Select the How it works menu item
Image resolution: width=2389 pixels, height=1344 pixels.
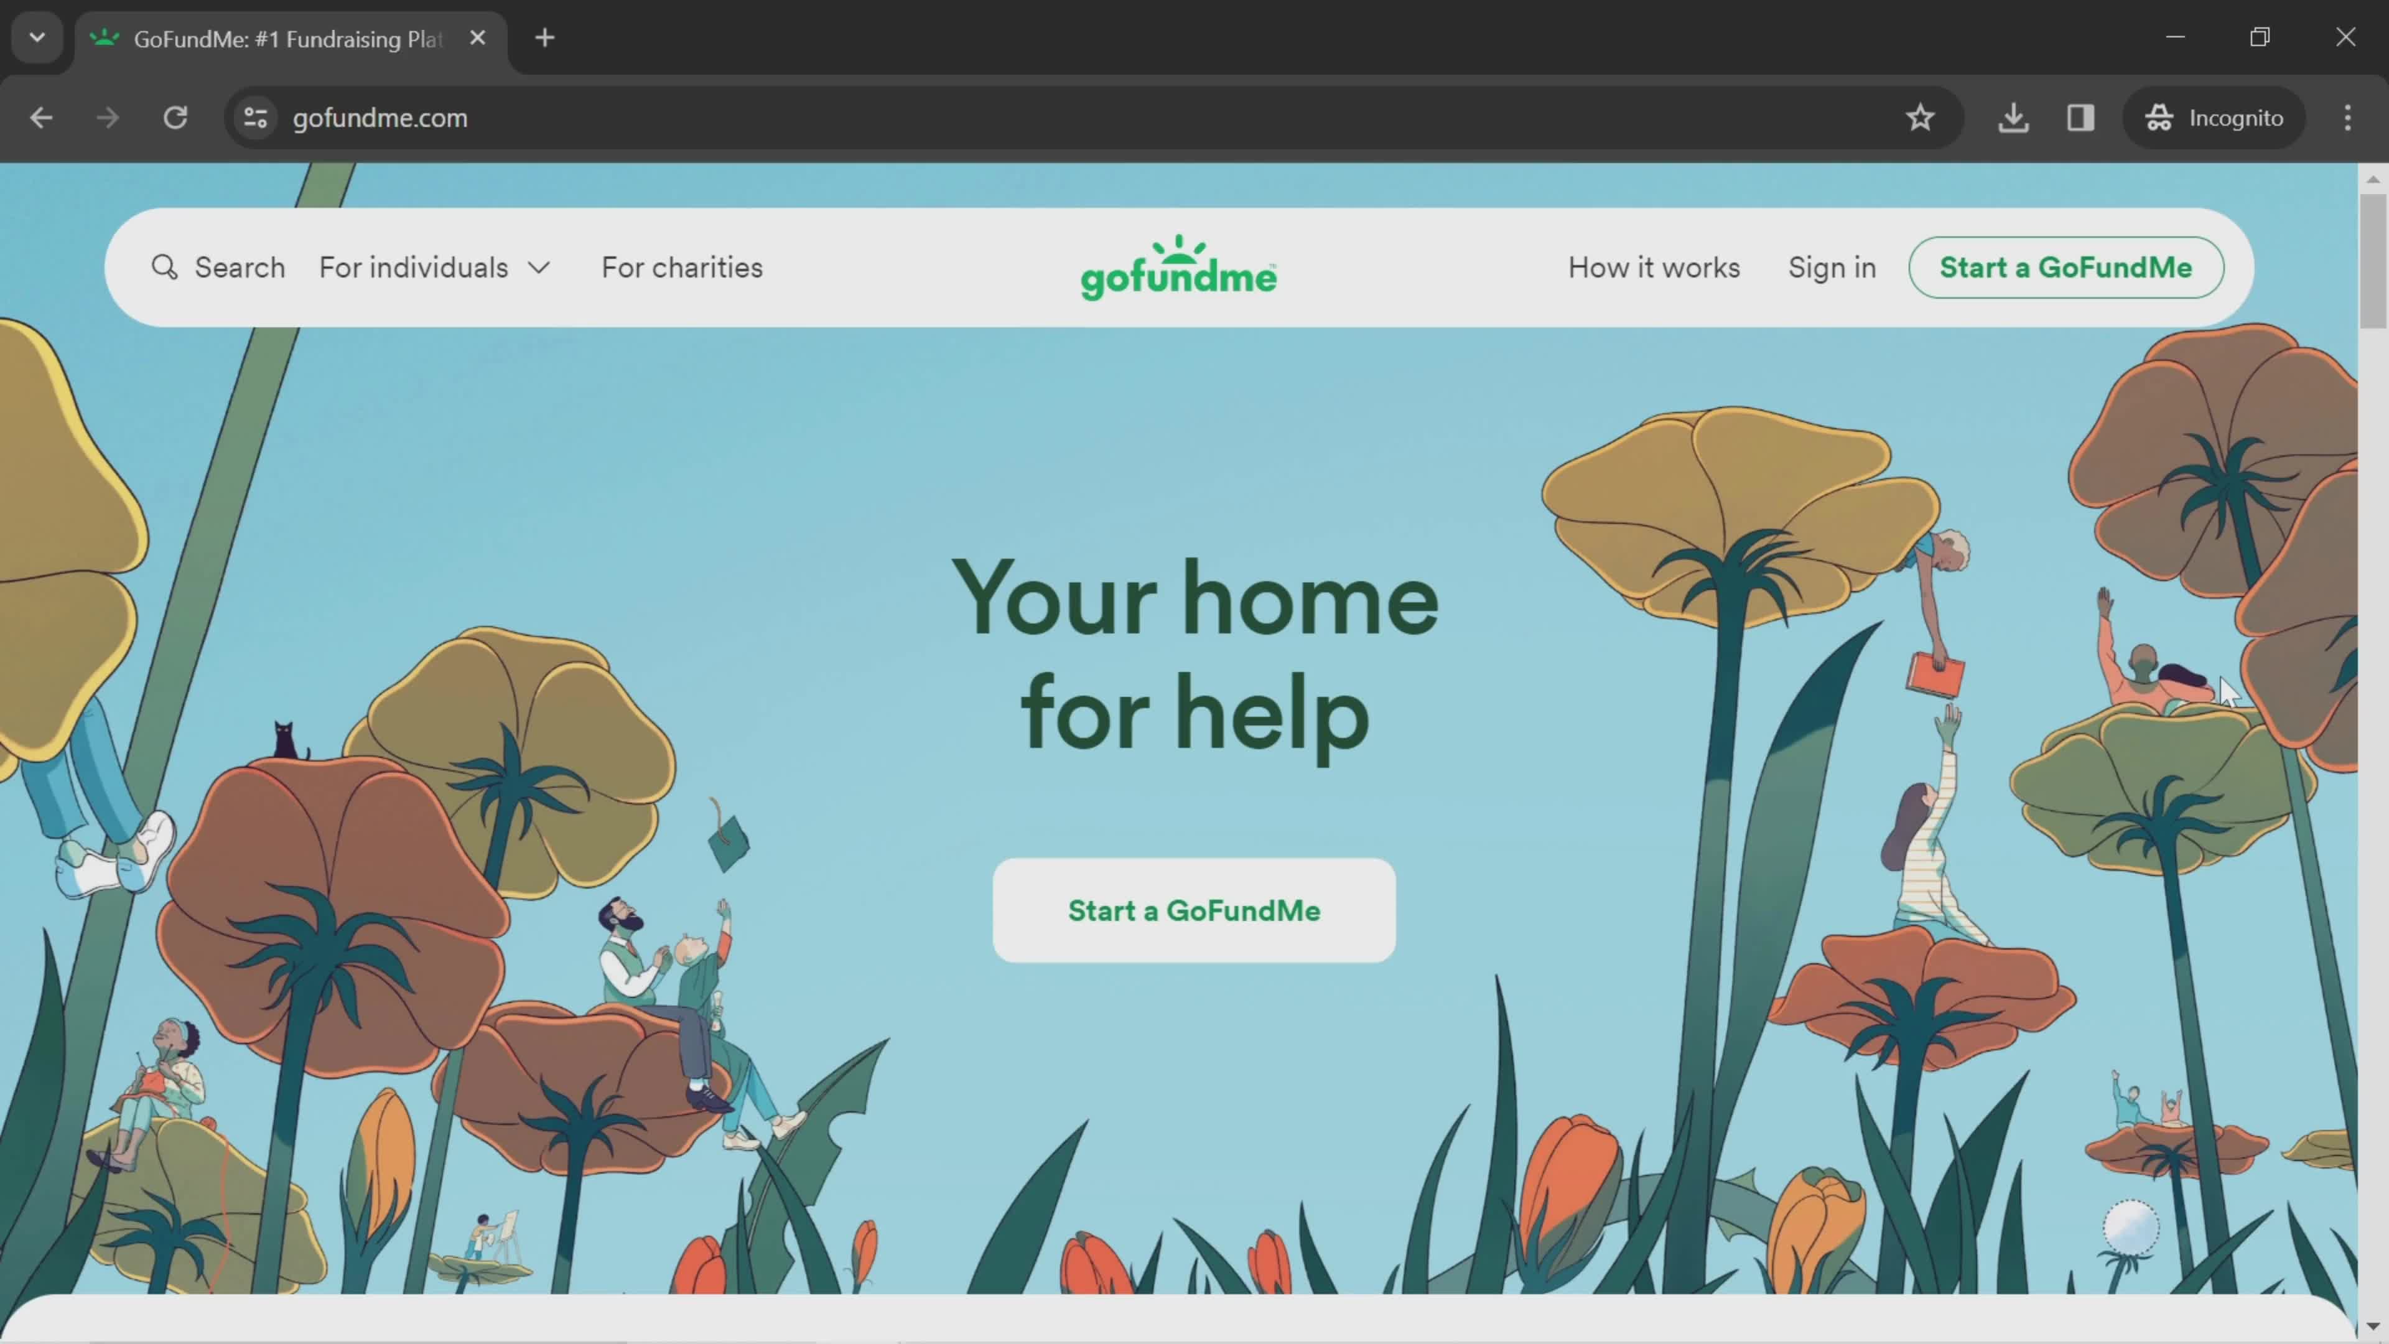point(1654,268)
